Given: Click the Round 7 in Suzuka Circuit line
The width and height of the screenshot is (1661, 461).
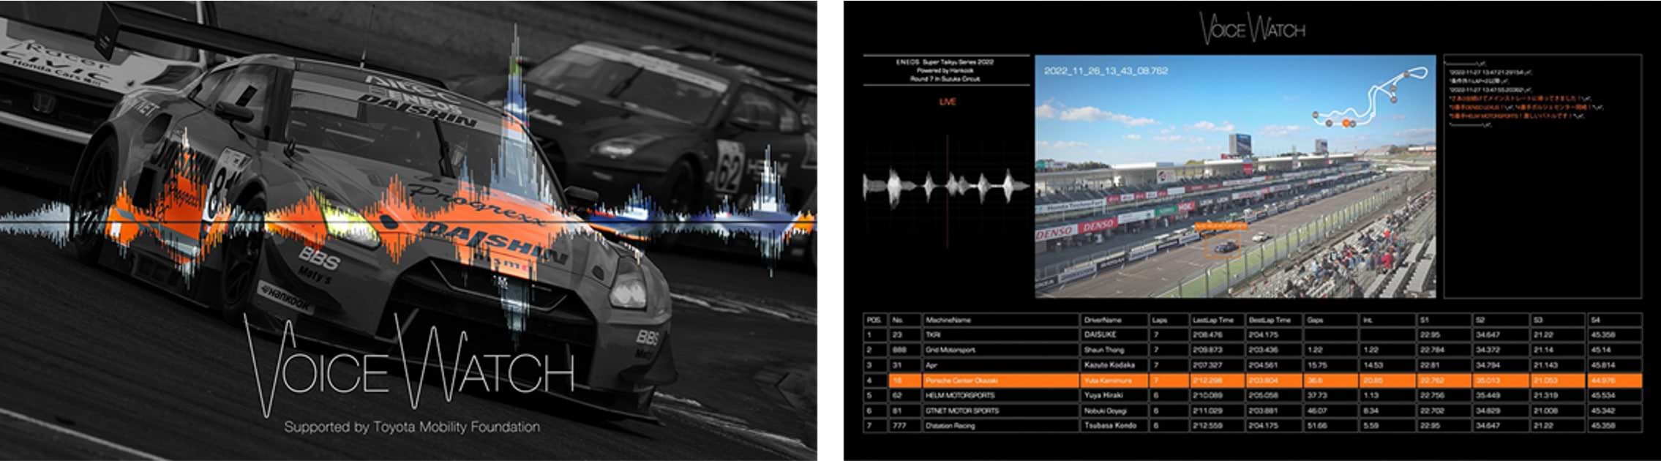Looking at the screenshot, I should point(945,78).
